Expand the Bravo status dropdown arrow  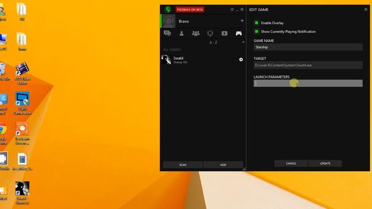tap(242, 21)
